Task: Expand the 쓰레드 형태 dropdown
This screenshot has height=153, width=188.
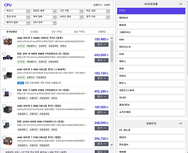Action: pyautogui.click(x=70, y=17)
